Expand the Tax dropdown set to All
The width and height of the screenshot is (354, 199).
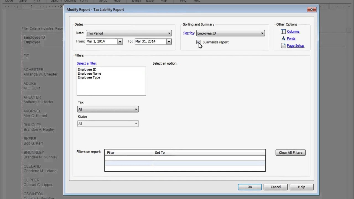pyautogui.click(x=136, y=109)
